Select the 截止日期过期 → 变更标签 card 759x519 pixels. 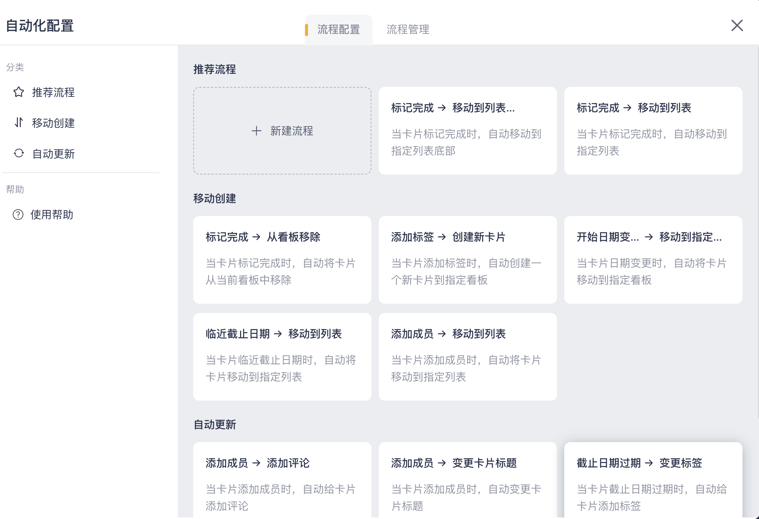point(653,481)
